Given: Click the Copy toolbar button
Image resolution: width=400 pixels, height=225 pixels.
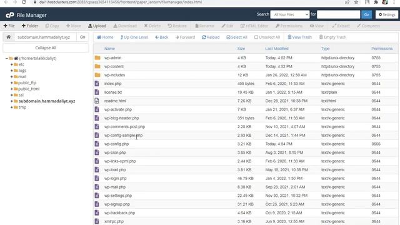Looking at the screenshot, I should tap(52, 26).
